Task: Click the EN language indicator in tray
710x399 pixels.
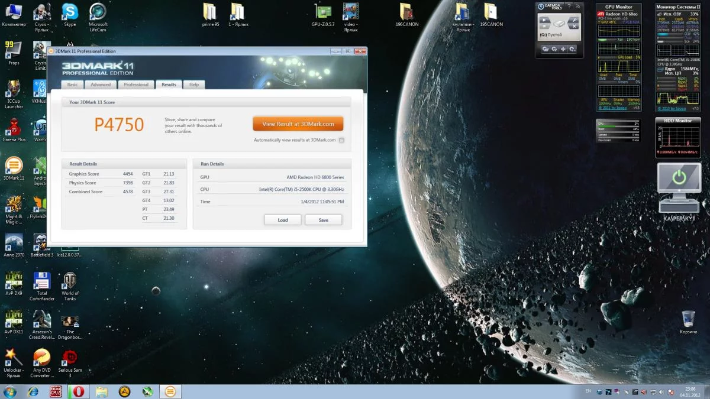Action: (x=588, y=391)
